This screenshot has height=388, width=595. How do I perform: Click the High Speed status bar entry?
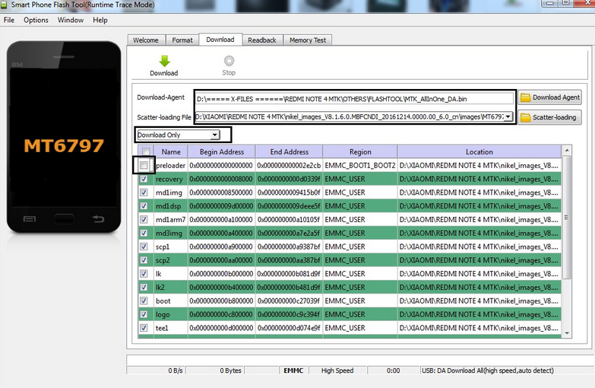337,371
